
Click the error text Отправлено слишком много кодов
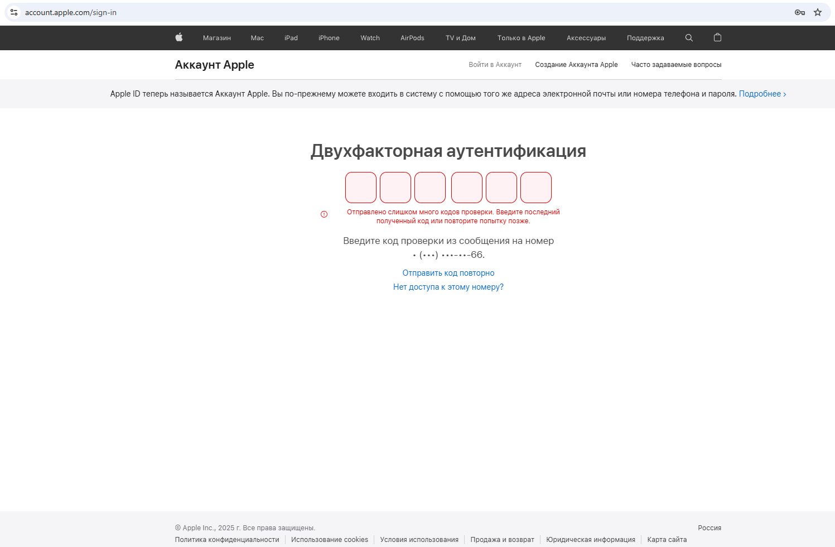click(x=453, y=217)
